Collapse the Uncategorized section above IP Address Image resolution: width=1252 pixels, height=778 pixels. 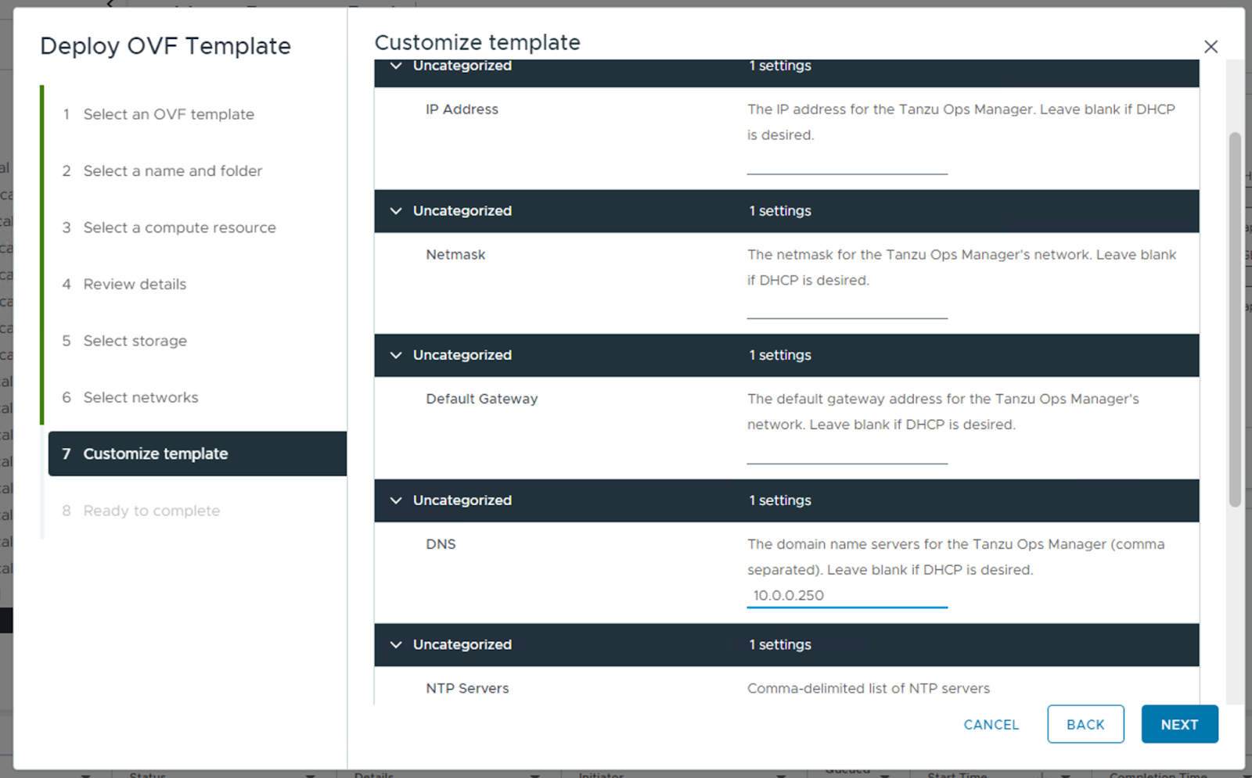[396, 66]
